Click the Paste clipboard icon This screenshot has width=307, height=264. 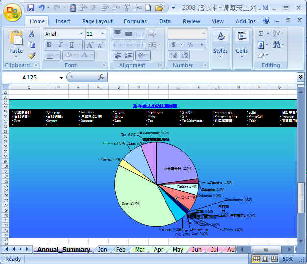pos(16,38)
